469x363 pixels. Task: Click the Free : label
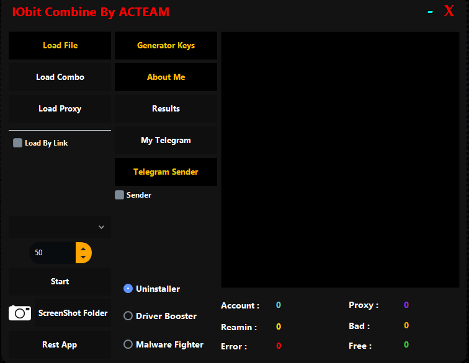click(x=360, y=346)
